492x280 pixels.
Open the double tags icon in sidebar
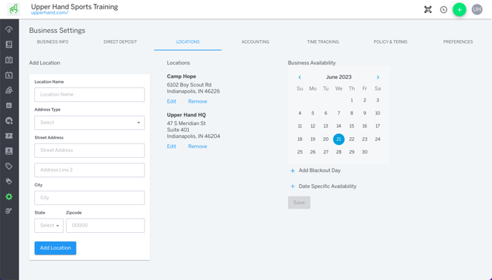pyautogui.click(x=9, y=181)
